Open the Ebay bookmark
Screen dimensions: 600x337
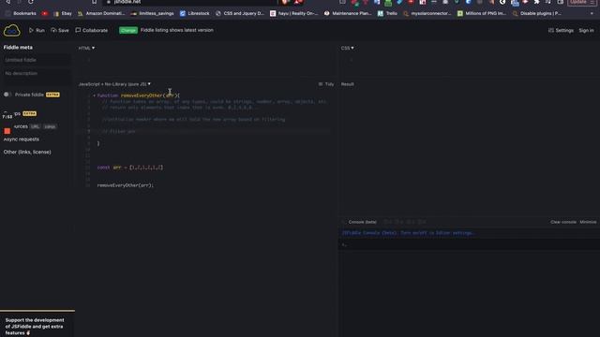coord(63,13)
